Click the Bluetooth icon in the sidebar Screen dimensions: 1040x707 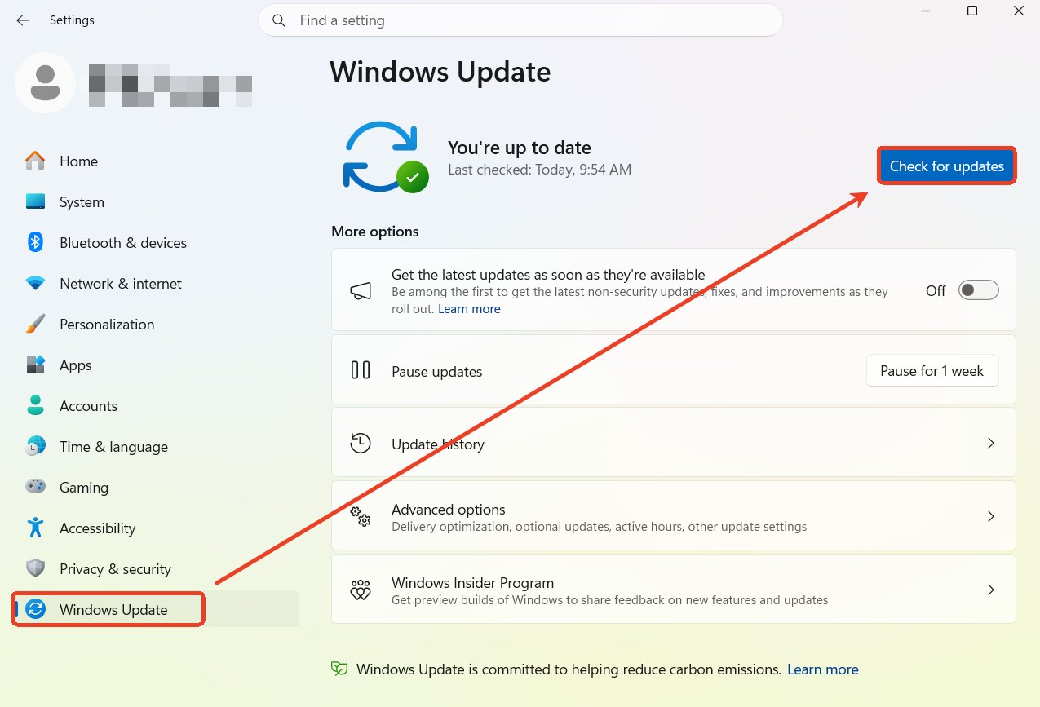35,242
